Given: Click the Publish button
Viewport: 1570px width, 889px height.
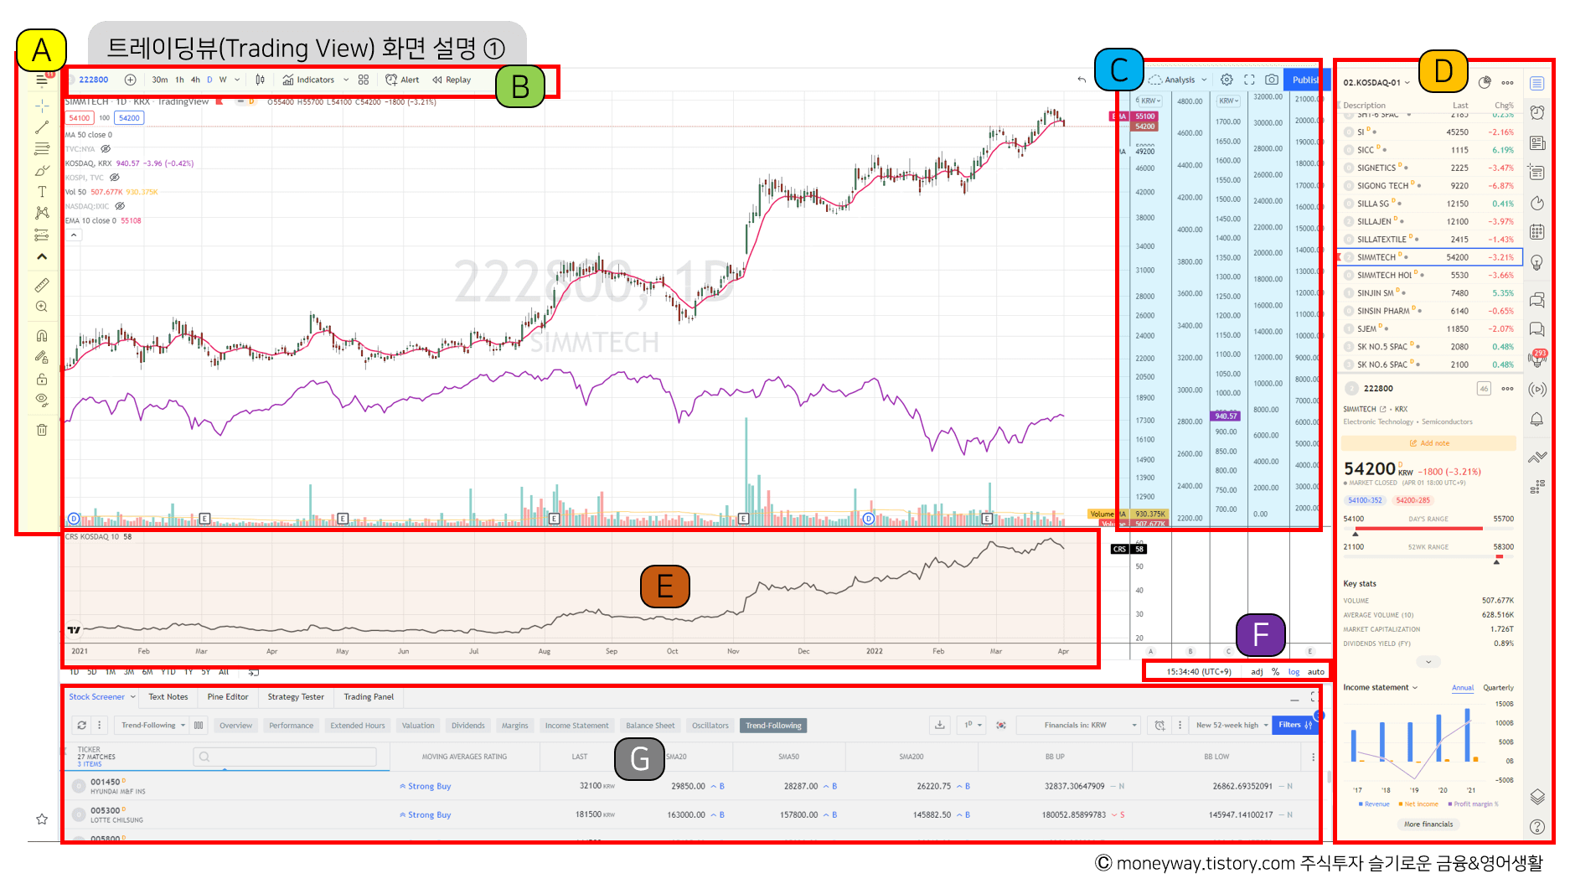Looking at the screenshot, I should coord(1305,80).
